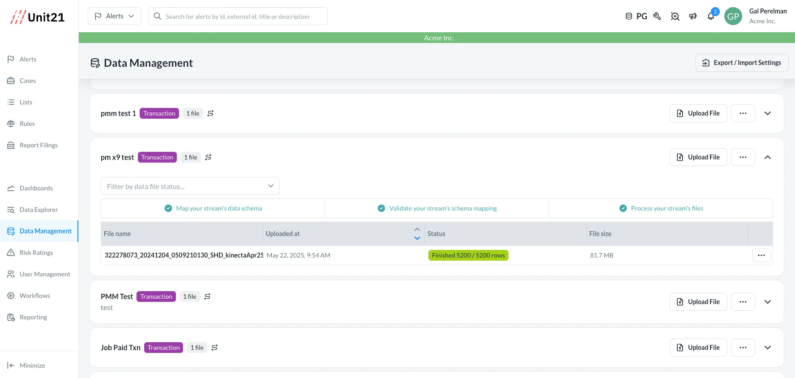Click Export / Import Settings button
Screen dimensions: 795x378
pos(742,63)
